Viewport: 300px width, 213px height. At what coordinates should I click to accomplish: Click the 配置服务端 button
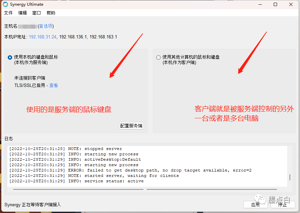click(131, 126)
